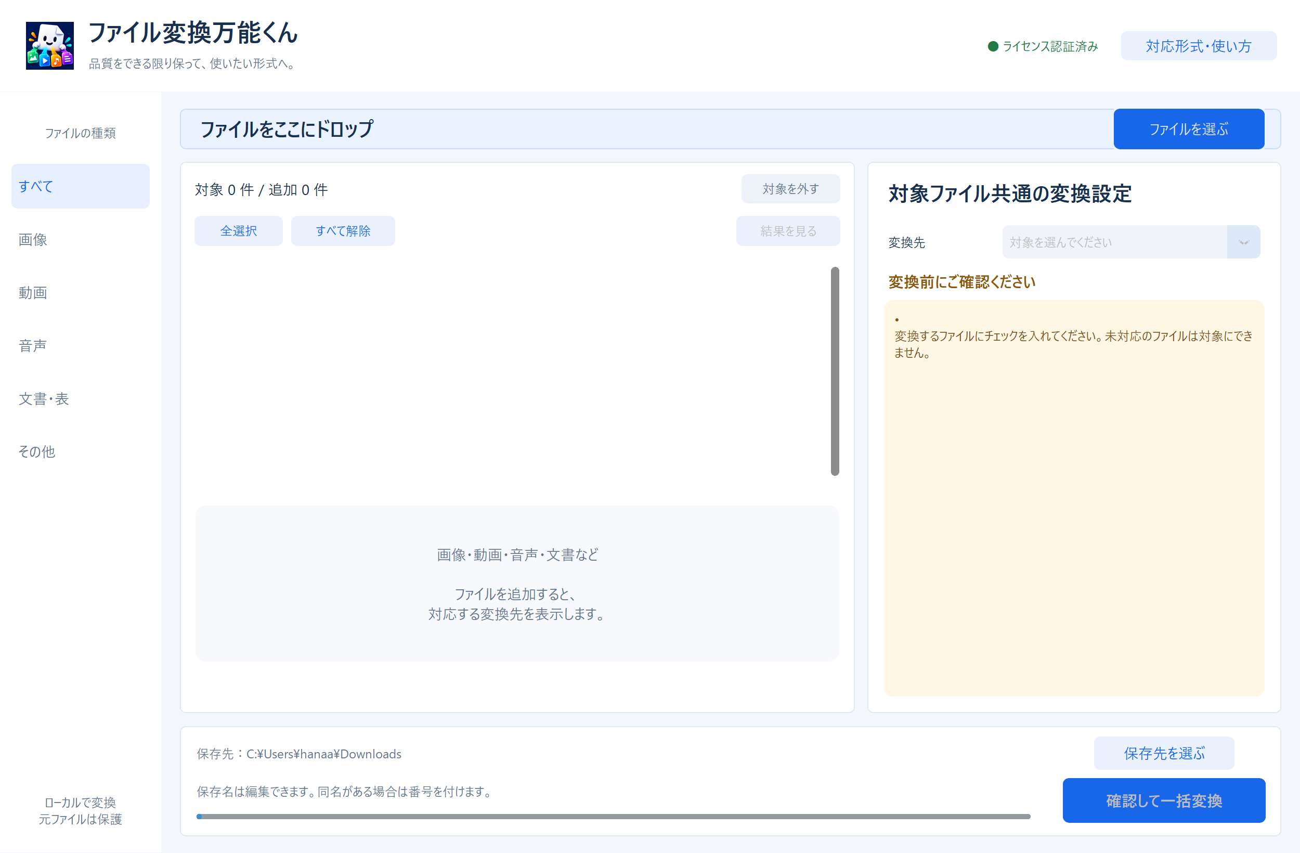The image size is (1300, 853).
Task: Click the file list vertical scrollbar
Action: (x=835, y=371)
